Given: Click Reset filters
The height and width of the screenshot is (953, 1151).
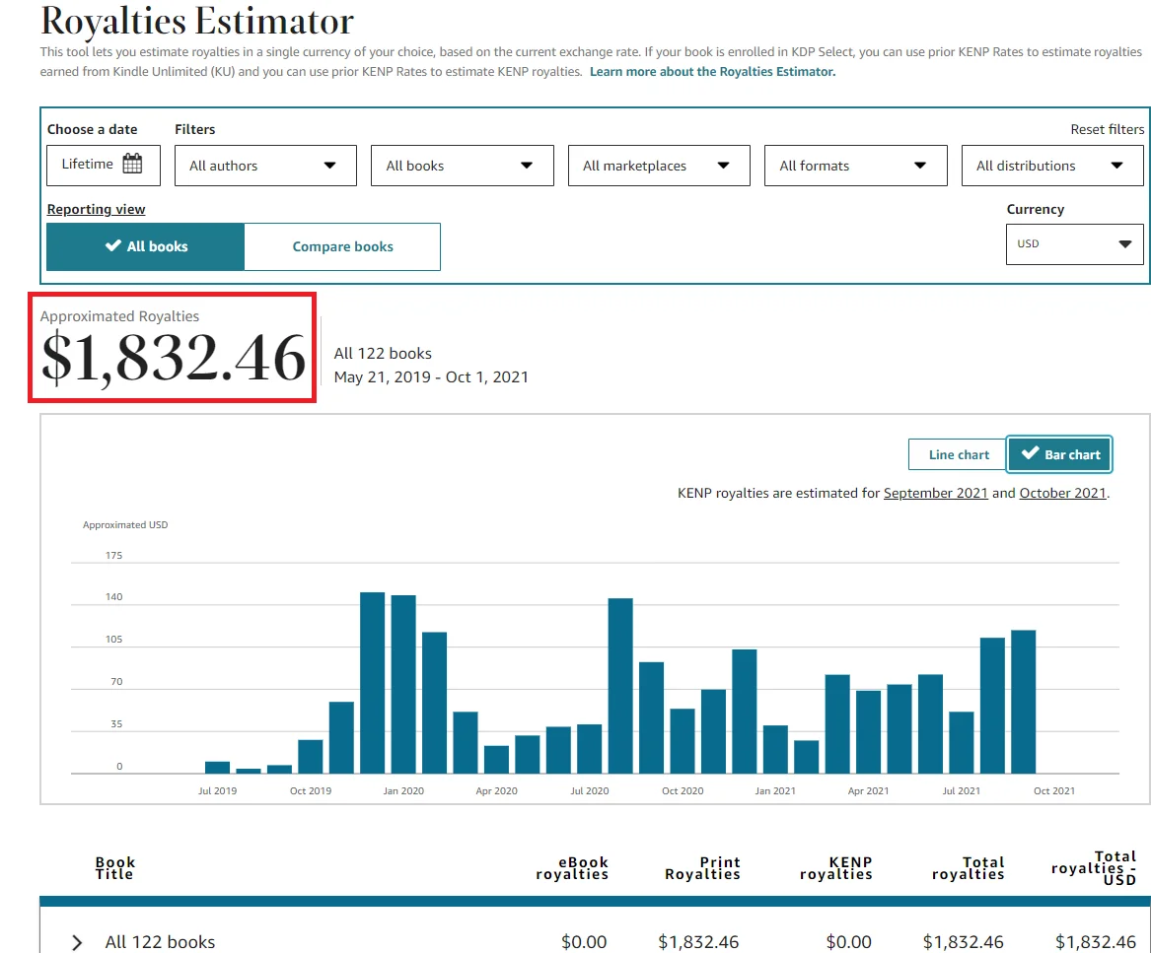Looking at the screenshot, I should pos(1107,128).
